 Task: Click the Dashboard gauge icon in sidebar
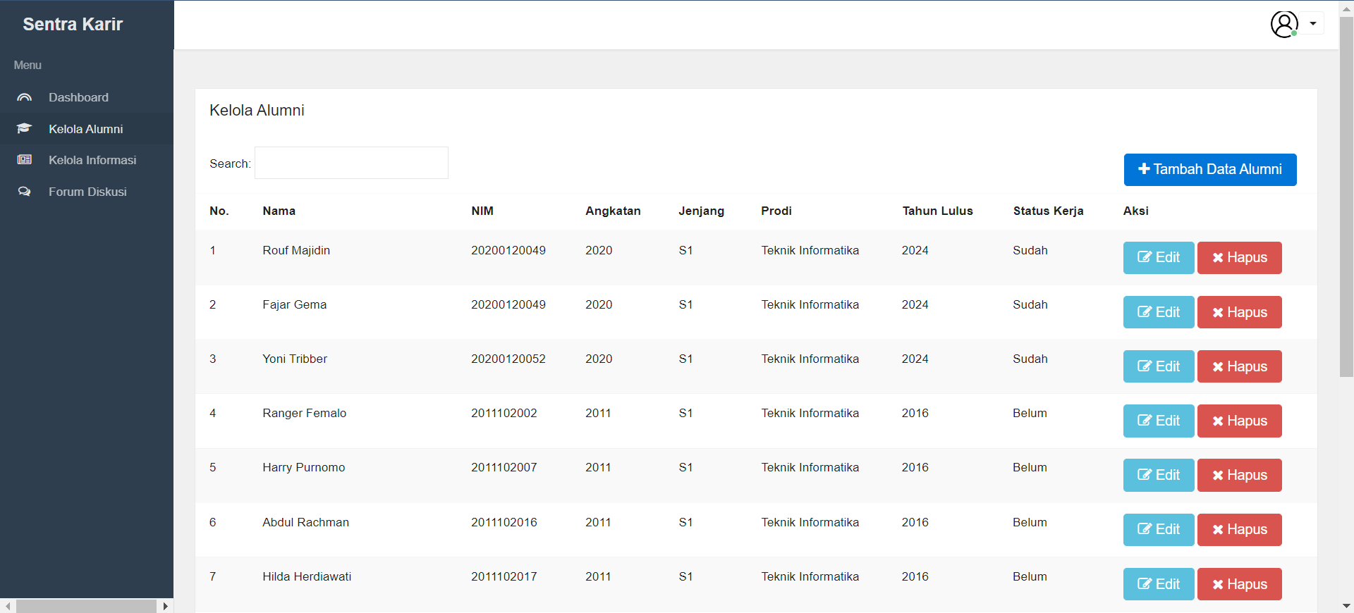point(25,97)
